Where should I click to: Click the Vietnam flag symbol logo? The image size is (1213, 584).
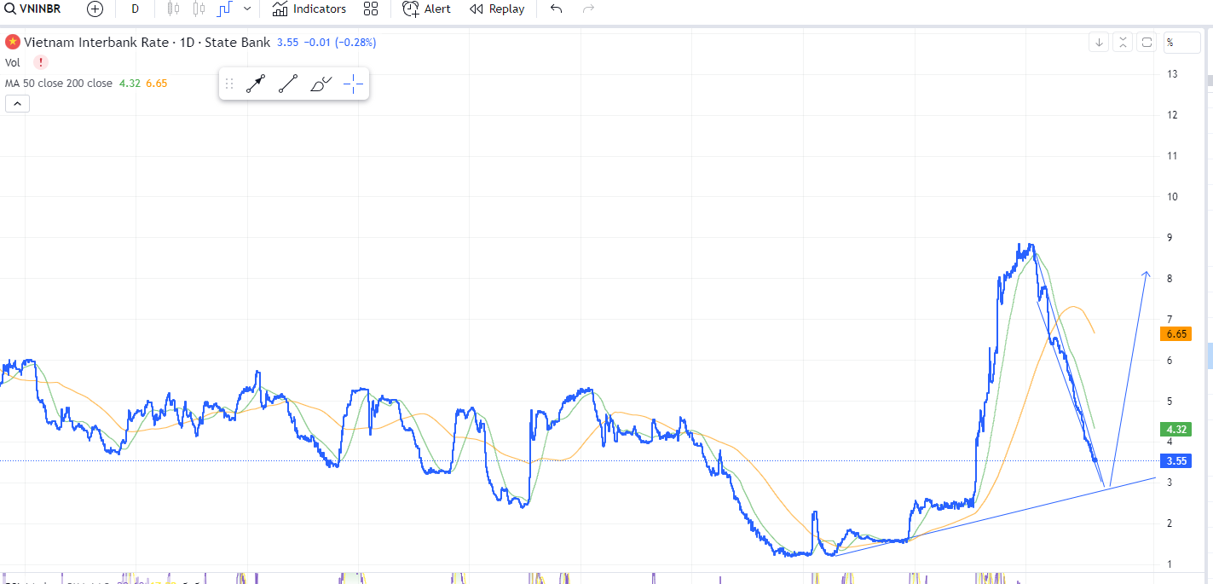[13, 42]
